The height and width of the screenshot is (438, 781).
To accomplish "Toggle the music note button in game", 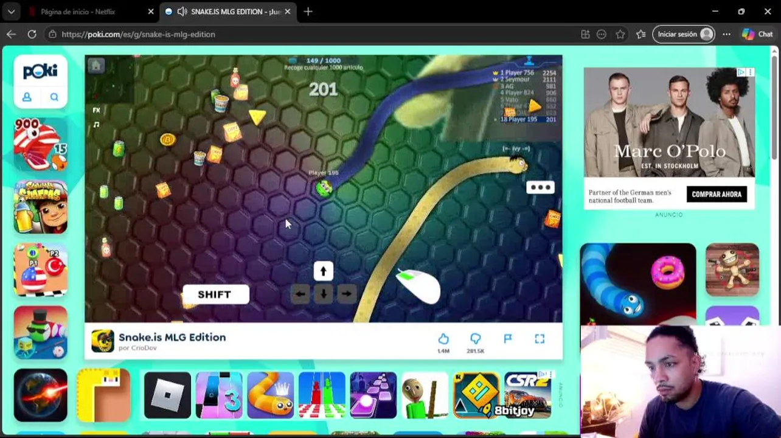I will click(x=96, y=125).
